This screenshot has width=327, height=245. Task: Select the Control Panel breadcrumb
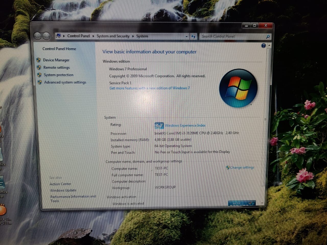pyautogui.click(x=78, y=36)
